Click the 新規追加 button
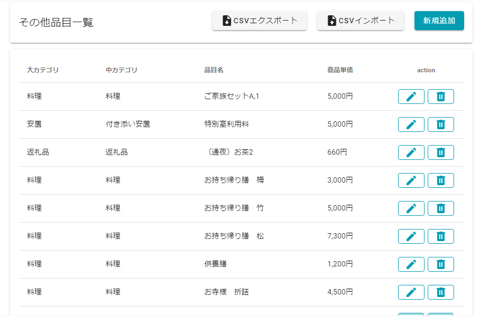 tap(439, 21)
